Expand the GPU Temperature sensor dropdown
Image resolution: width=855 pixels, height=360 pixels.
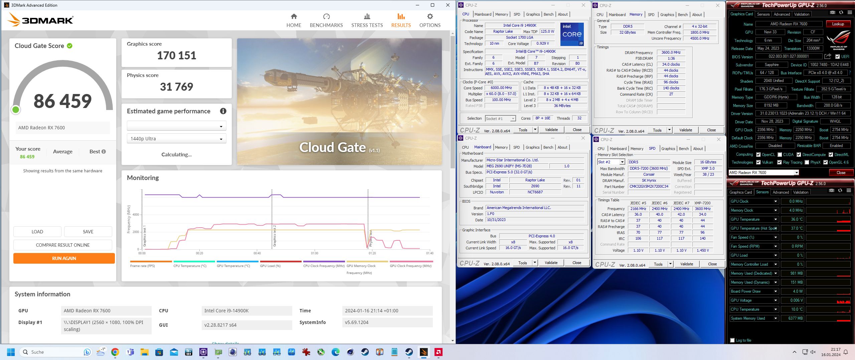[776, 219]
